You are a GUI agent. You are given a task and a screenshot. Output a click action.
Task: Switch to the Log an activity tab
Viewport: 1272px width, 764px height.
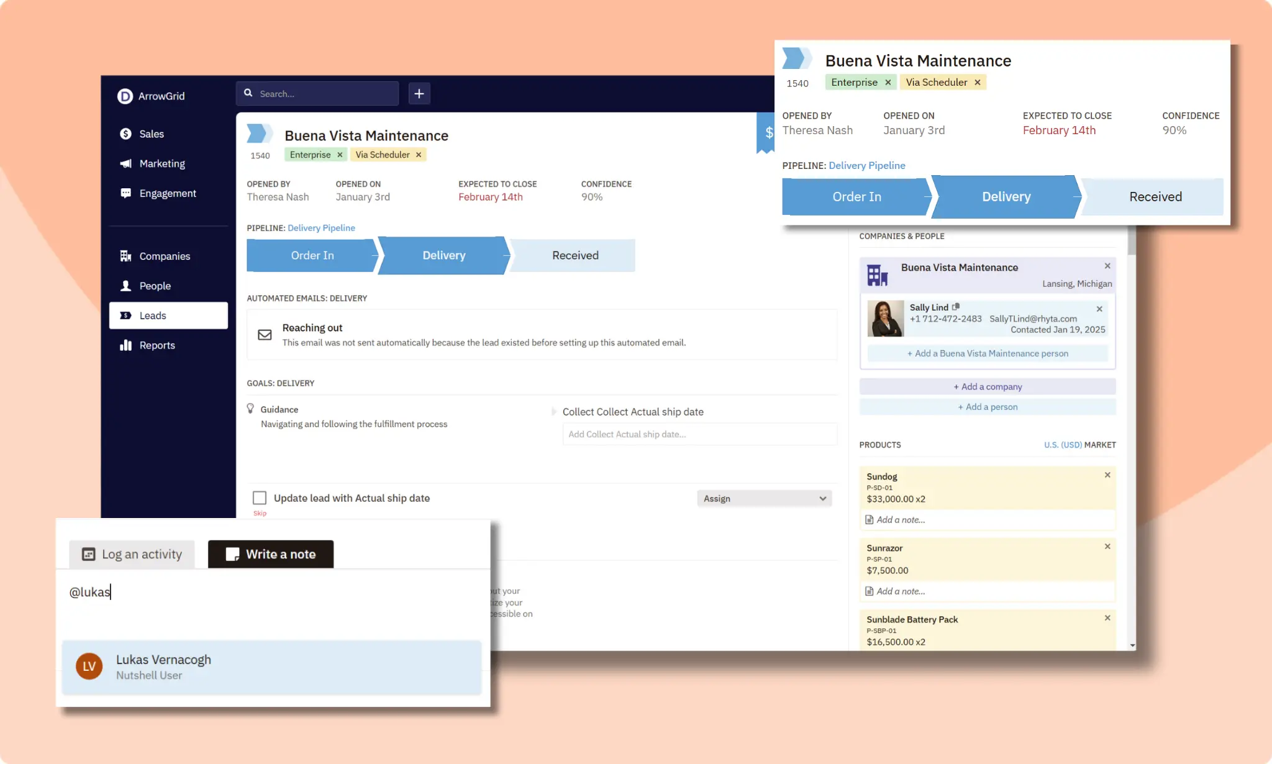pos(131,553)
